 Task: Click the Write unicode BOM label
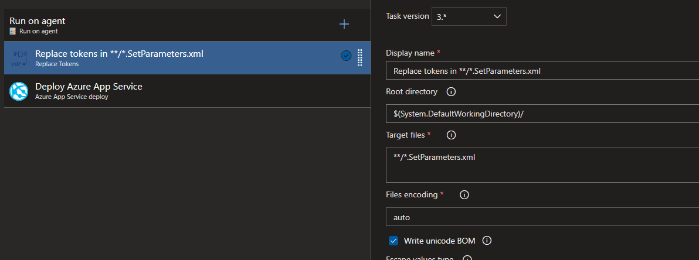pos(440,241)
